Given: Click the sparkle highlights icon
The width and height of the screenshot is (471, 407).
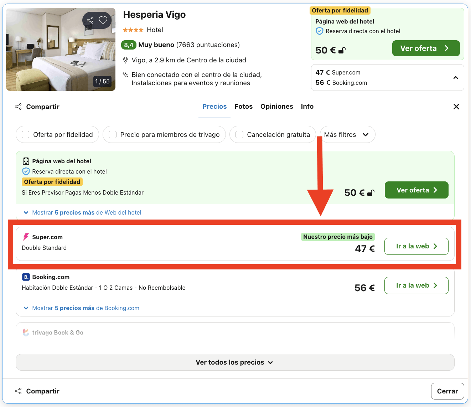Looking at the screenshot, I should [125, 75].
